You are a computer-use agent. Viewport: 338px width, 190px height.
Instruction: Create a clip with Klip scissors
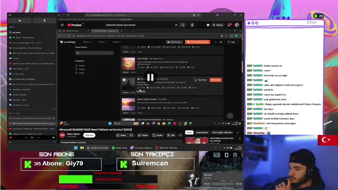(x=171, y=135)
